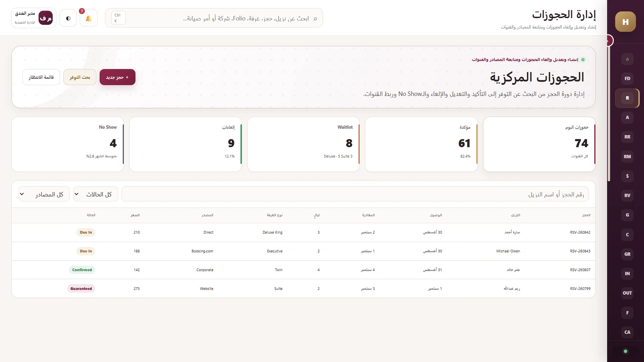644x362 pixels.
Task: Open the home sidebar icon
Action: point(627,59)
